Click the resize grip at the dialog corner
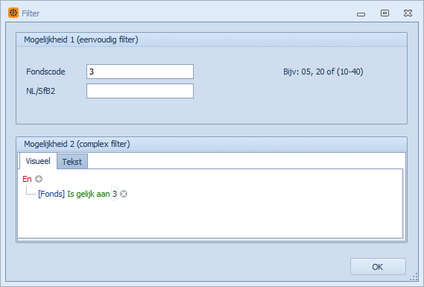Screen dimensions: 424x287 click(414, 277)
